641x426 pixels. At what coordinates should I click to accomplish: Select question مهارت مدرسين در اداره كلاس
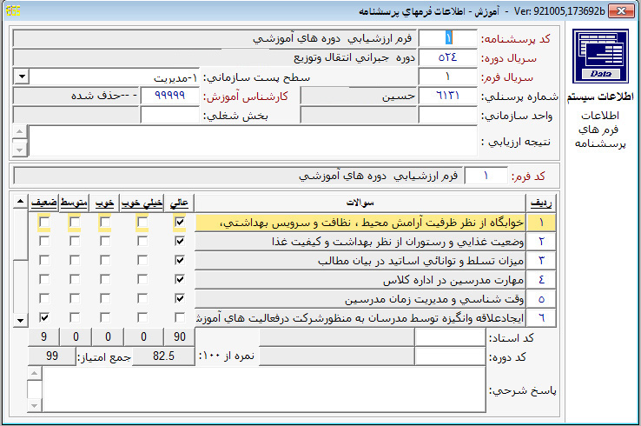[360, 279]
